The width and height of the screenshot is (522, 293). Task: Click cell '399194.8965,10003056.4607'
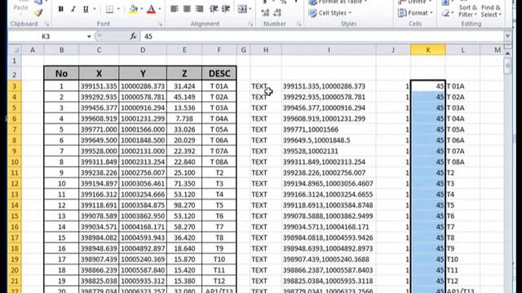coord(329,184)
